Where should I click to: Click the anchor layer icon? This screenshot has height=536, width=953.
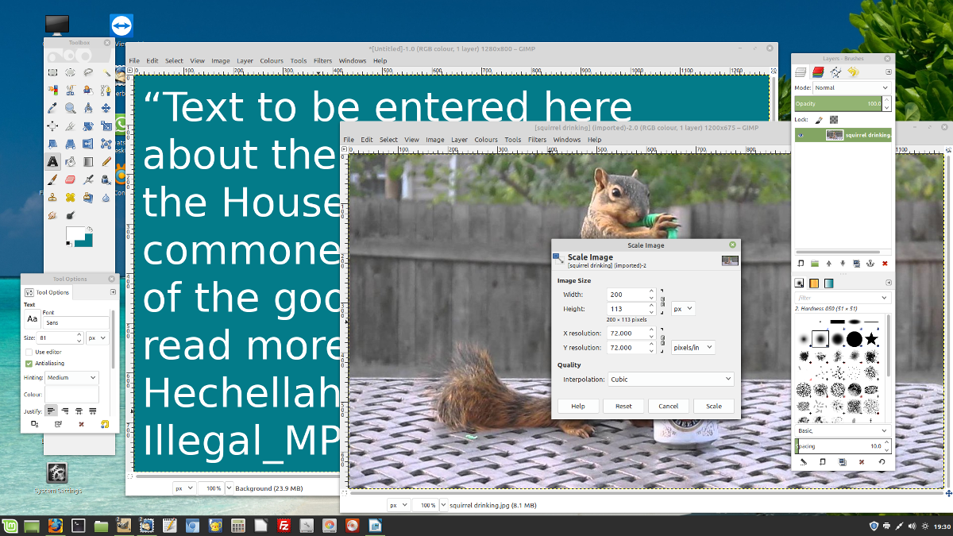click(x=870, y=263)
